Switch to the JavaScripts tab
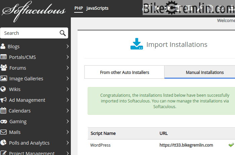The image size is (235, 155). 97,8
